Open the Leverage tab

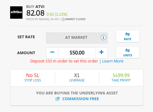(77, 78)
